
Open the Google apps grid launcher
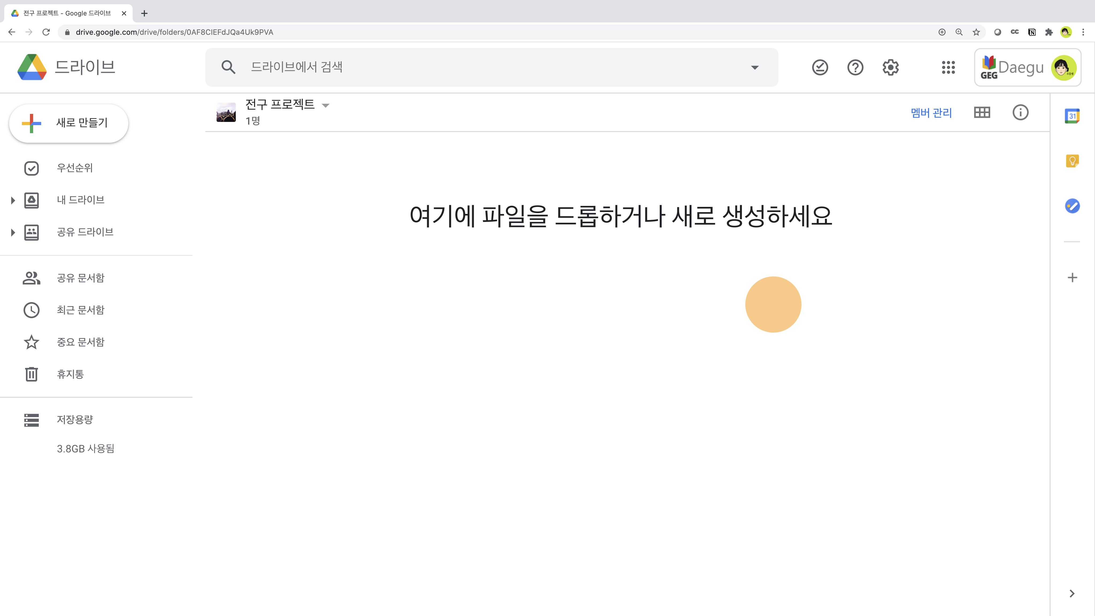(948, 68)
